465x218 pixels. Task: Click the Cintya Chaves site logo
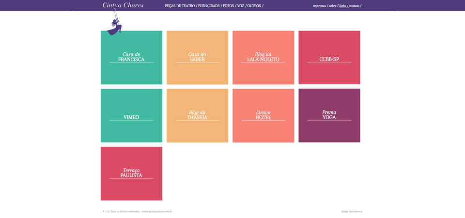[x=123, y=5]
